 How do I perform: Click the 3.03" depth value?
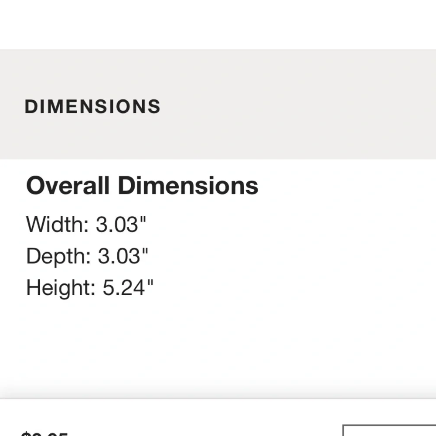pyautogui.click(x=123, y=255)
